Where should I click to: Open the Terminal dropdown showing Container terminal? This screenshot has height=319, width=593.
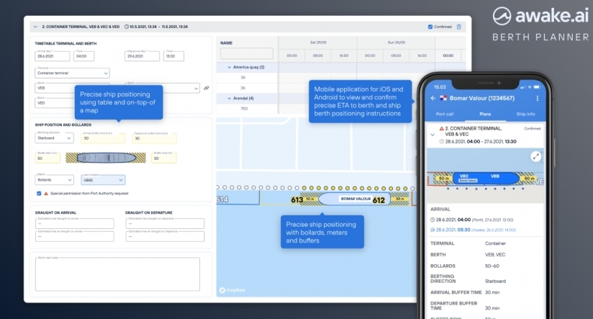72,73
